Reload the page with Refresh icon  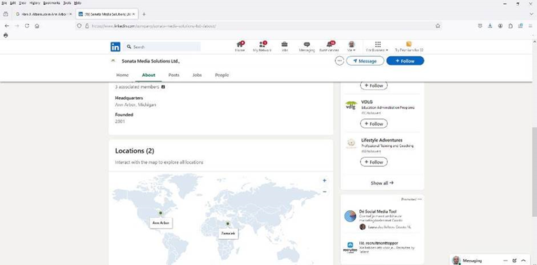click(x=27, y=26)
